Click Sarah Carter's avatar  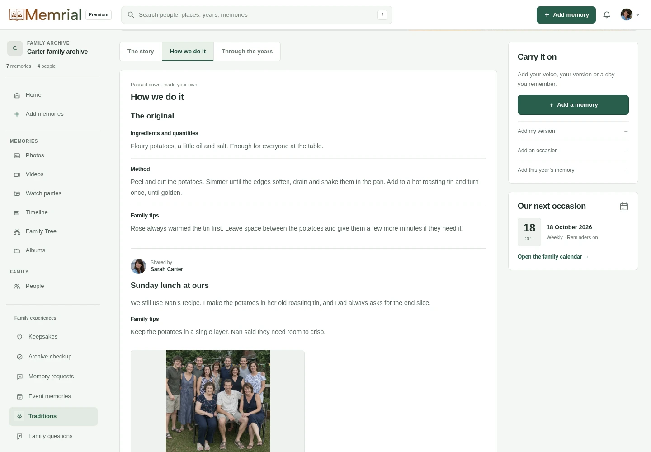point(138,266)
